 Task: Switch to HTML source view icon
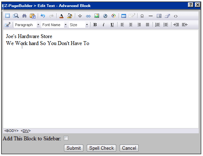[176, 16]
